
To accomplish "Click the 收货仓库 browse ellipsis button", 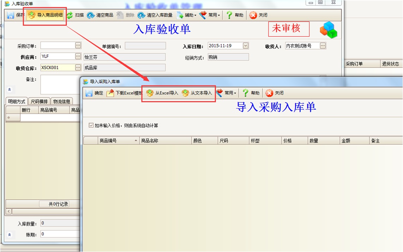I will click(78, 68).
